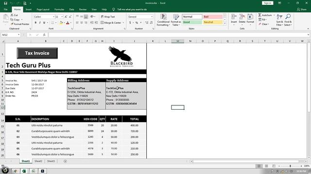Switch to the Formulas tab
This screenshot has width=311, height=174.
[x=59, y=10]
